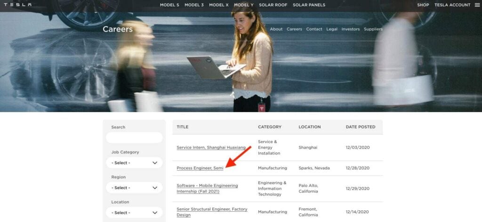Open the Contact link
This screenshot has height=222, width=482.
314,29
